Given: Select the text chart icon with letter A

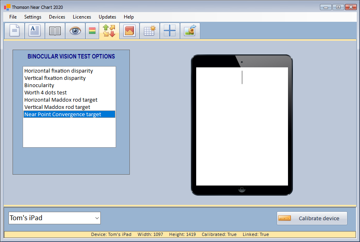Looking at the screenshot, I should pyautogui.click(x=35, y=31).
